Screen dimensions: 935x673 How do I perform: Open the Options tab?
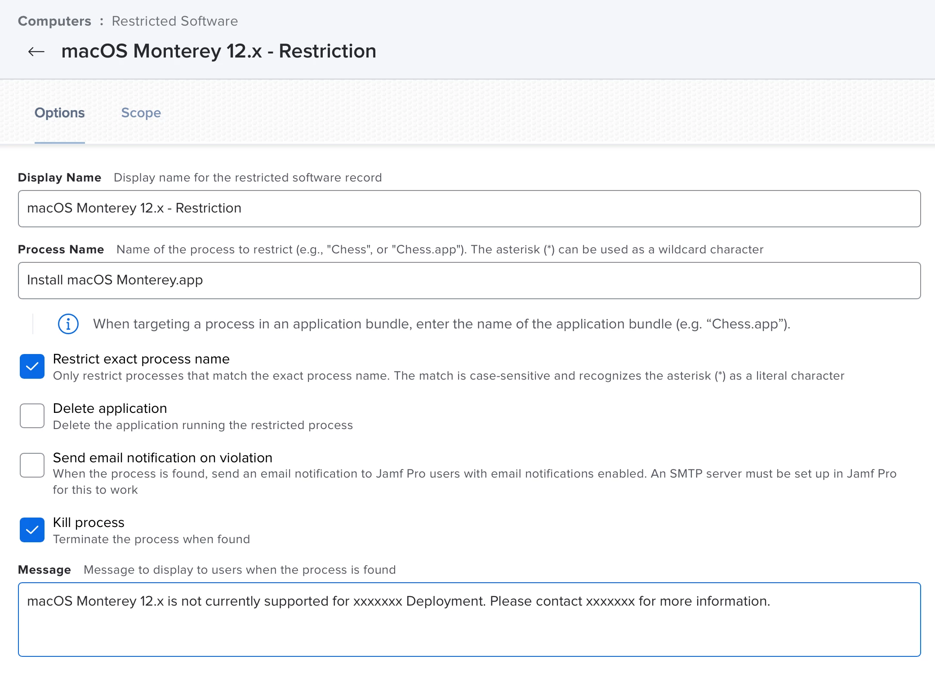tap(59, 113)
